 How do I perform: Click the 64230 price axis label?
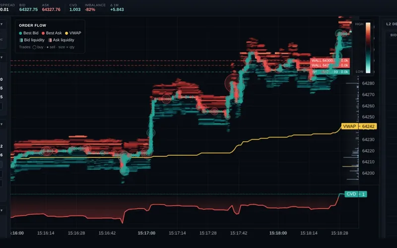pyautogui.click(x=368, y=139)
